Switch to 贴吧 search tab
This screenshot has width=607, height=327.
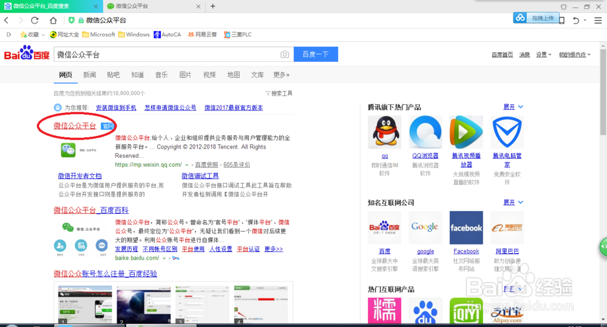[x=113, y=75]
